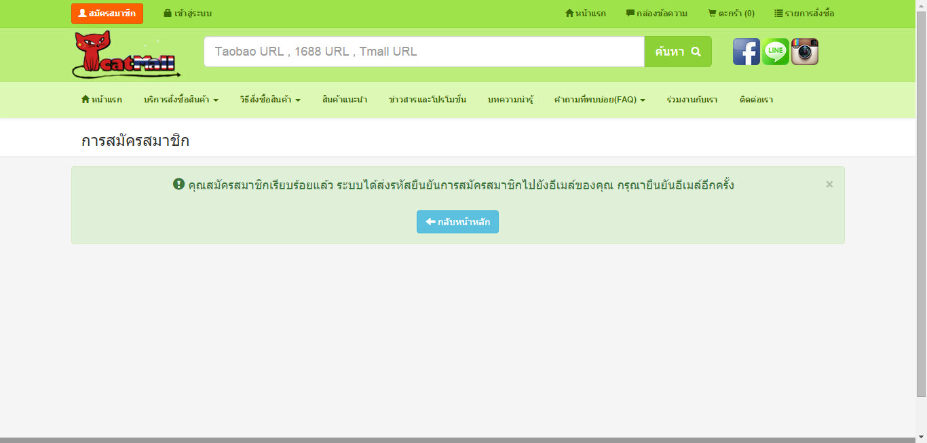Open the ตะกร้า (0) cart link
Viewport: 927px width, 443px height.
(x=731, y=14)
